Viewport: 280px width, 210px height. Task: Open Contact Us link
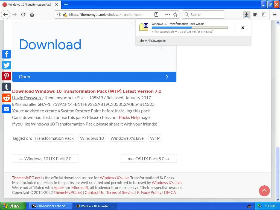pyautogui.click(x=94, y=192)
